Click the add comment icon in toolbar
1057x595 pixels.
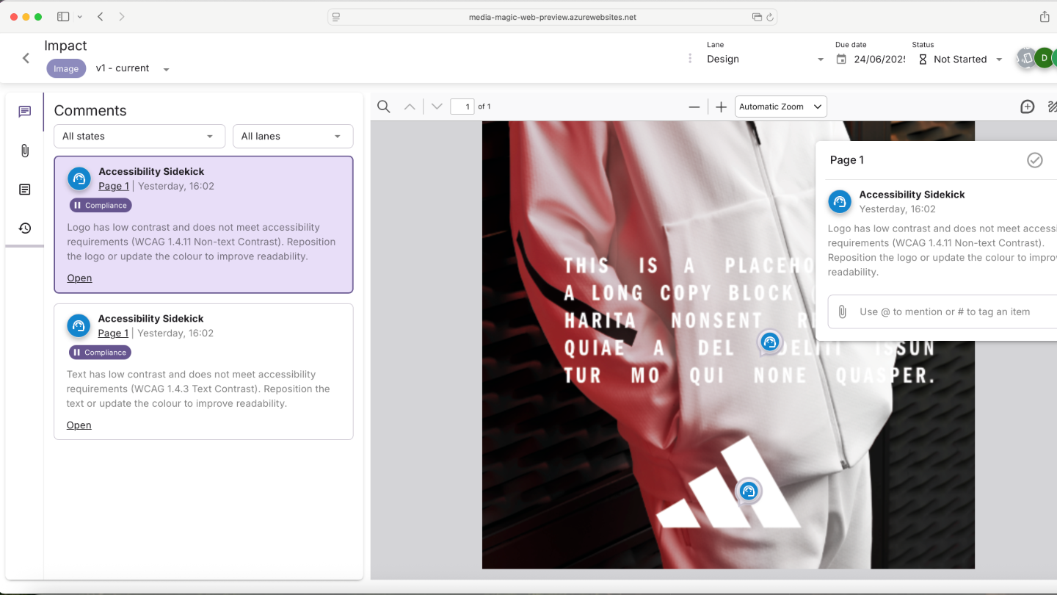1027,107
